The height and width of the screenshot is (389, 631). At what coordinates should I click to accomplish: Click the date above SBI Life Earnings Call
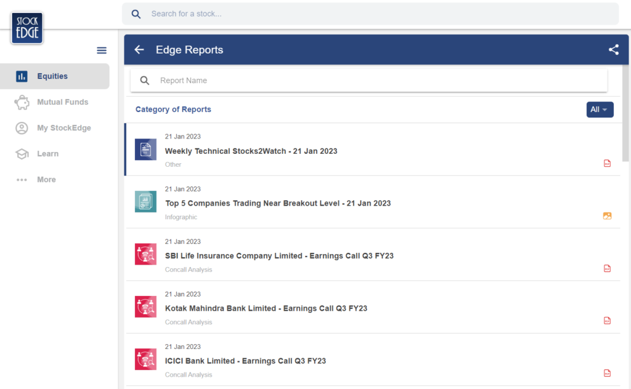point(182,241)
